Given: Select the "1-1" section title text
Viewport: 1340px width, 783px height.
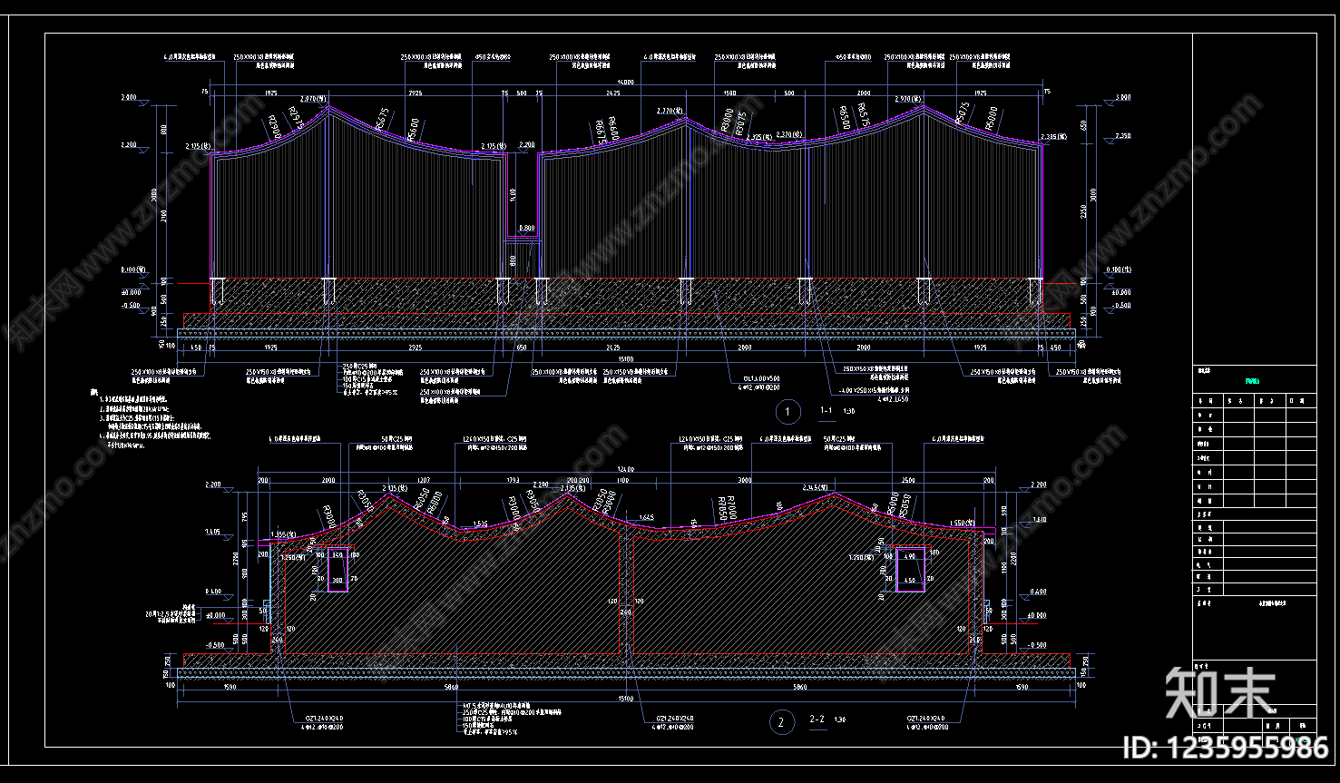Looking at the screenshot, I should pos(826,411).
